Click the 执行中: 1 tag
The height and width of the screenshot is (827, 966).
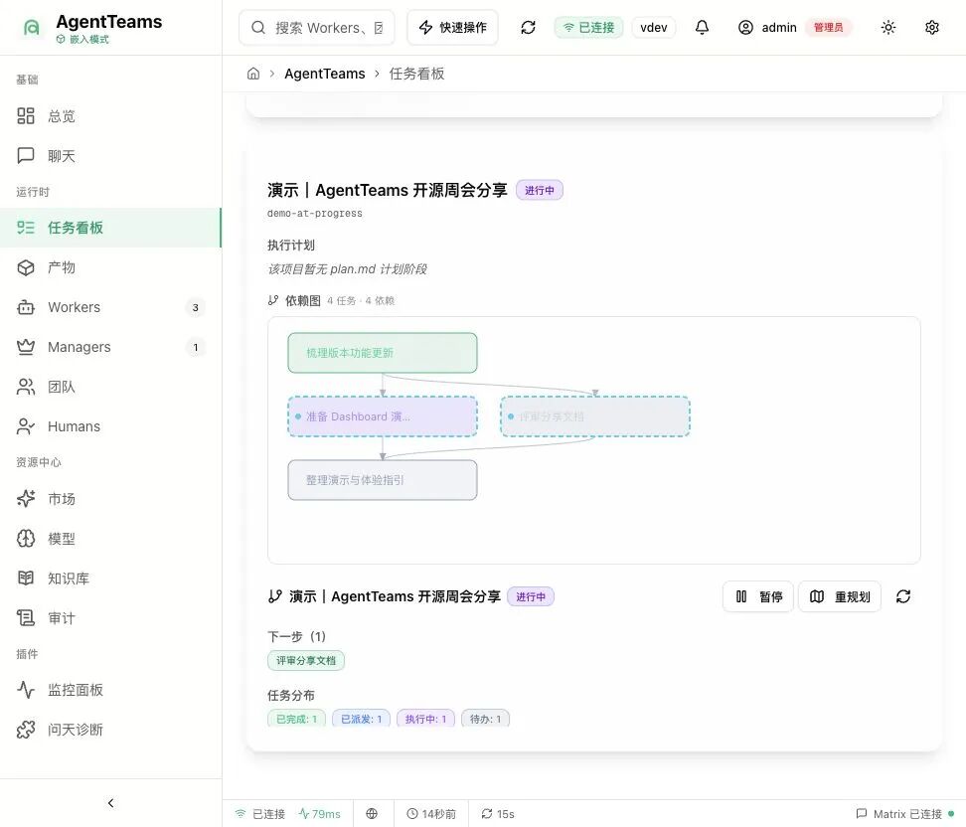click(425, 719)
